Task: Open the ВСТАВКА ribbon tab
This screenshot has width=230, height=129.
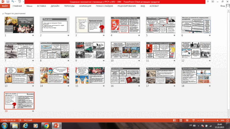Action: [42, 6]
